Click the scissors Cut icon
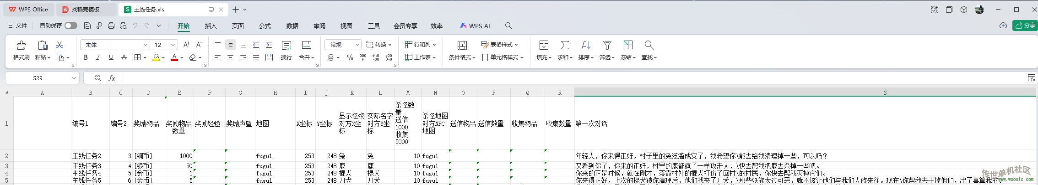 coord(59,45)
